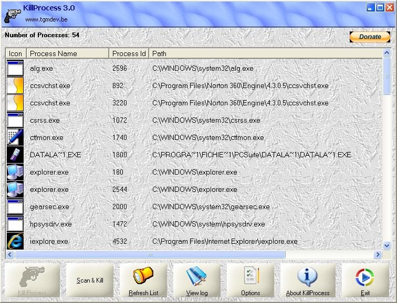Click the Exit button

click(x=365, y=280)
